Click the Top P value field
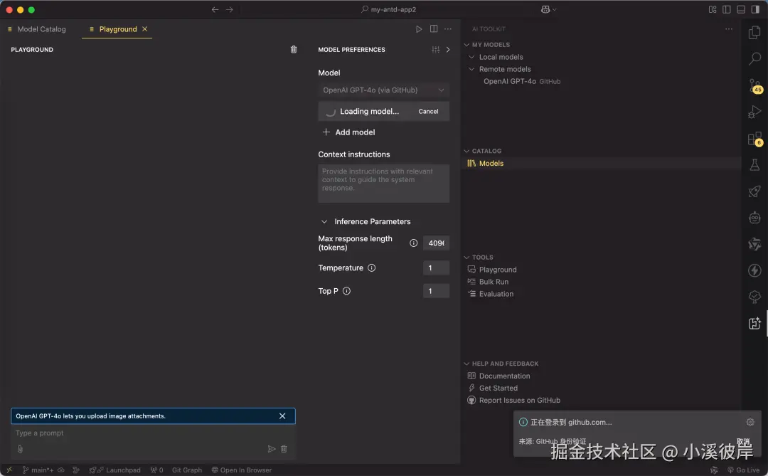The image size is (768, 476). pos(436,291)
